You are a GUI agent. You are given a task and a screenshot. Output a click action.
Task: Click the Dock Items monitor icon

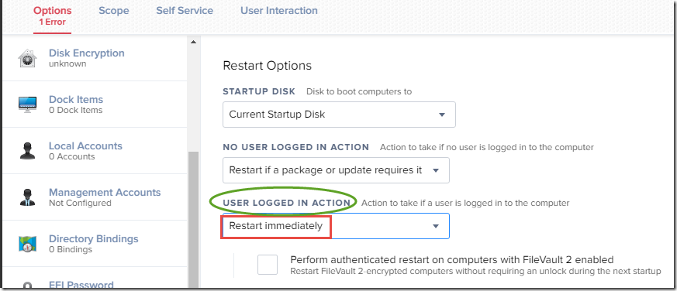[28, 104]
